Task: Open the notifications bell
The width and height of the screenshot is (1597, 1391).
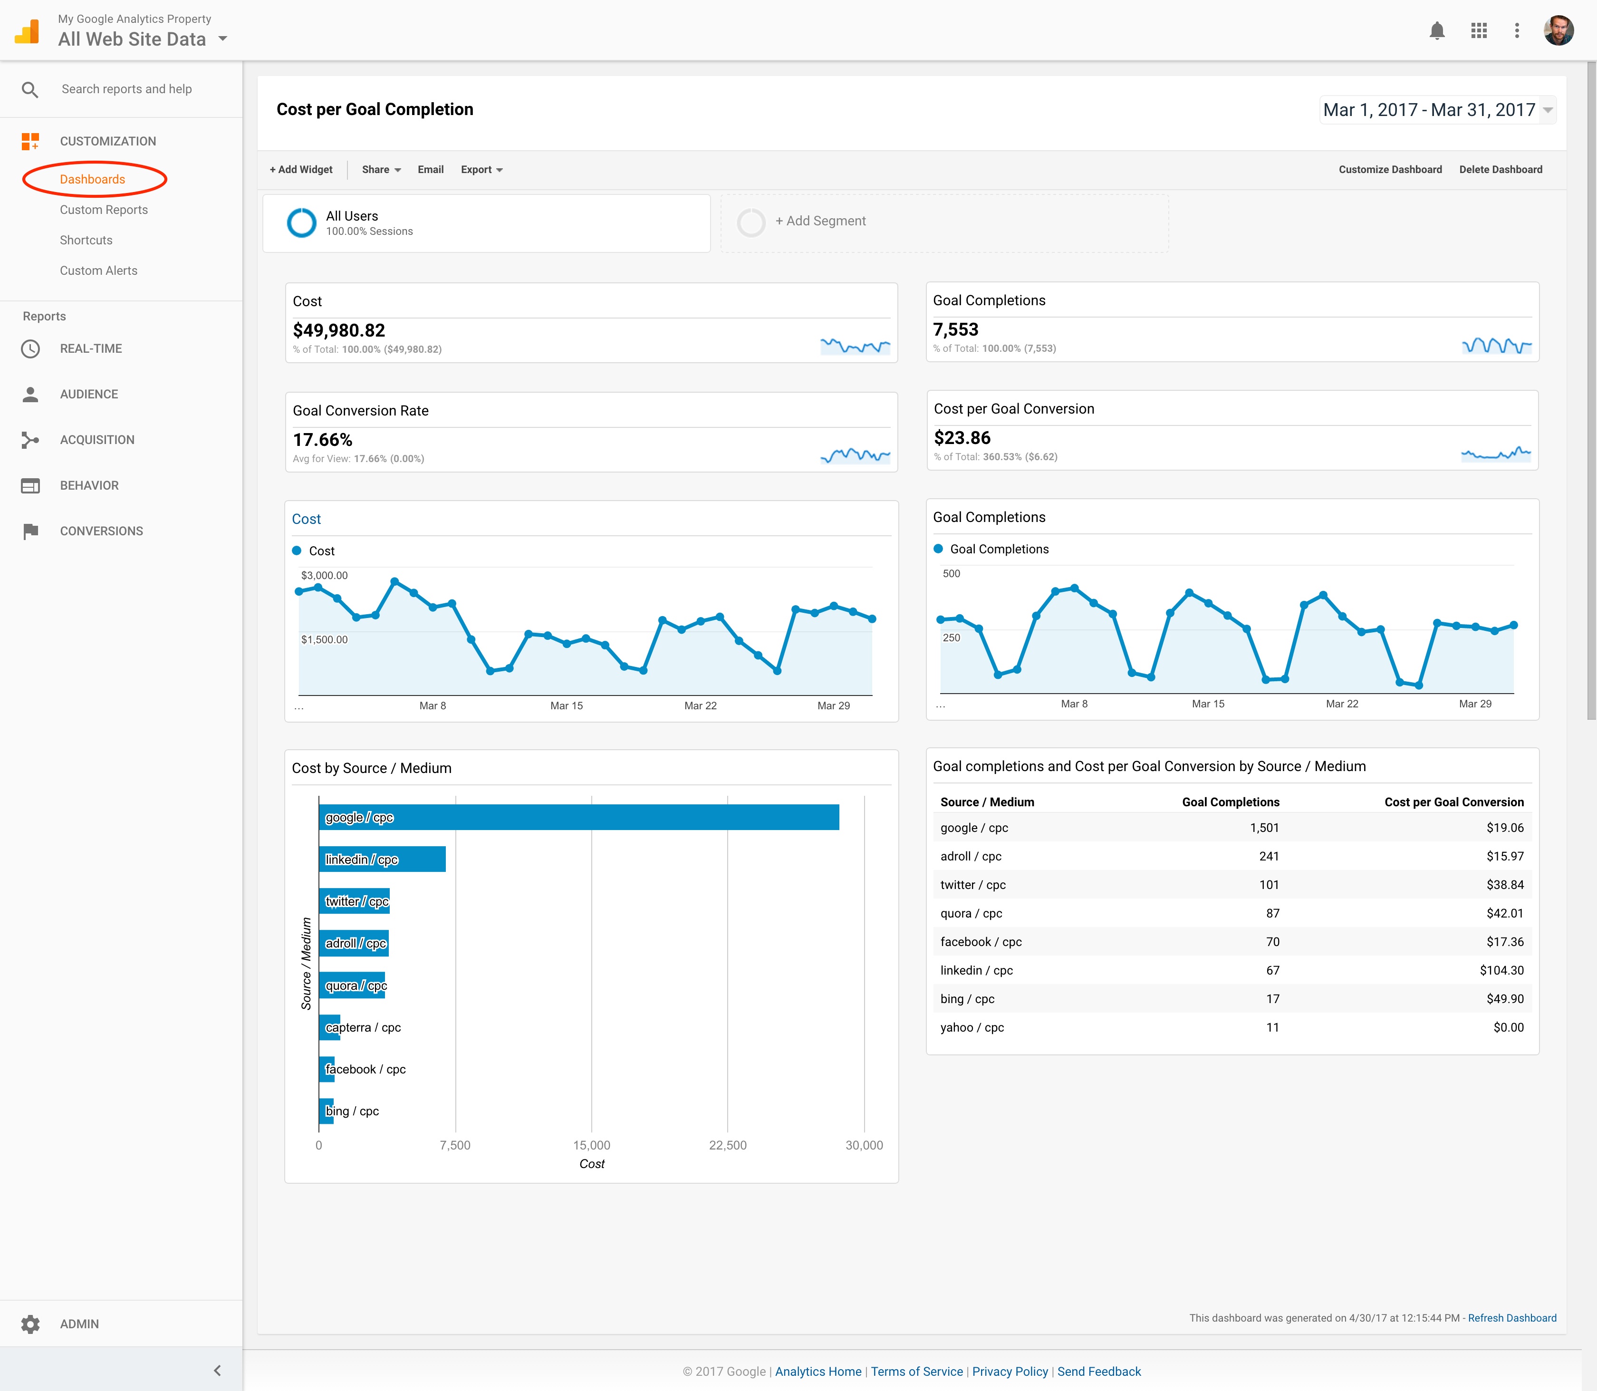Action: (x=1437, y=31)
